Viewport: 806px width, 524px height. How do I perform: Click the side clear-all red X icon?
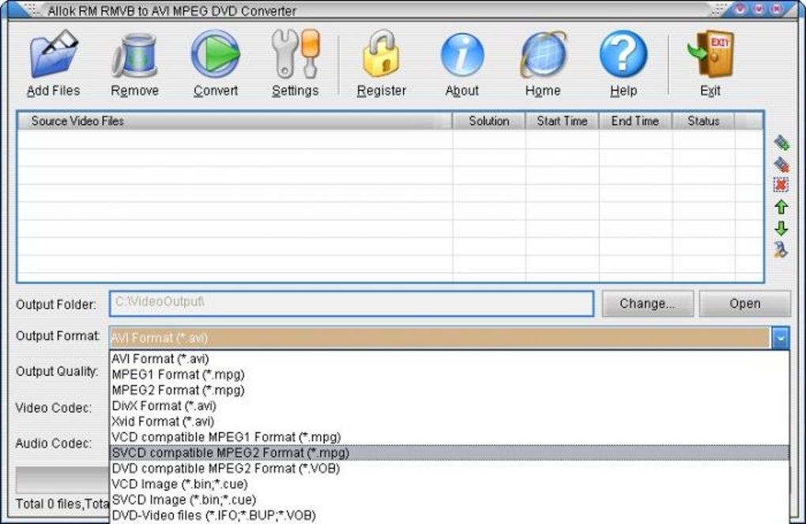pyautogui.click(x=781, y=185)
